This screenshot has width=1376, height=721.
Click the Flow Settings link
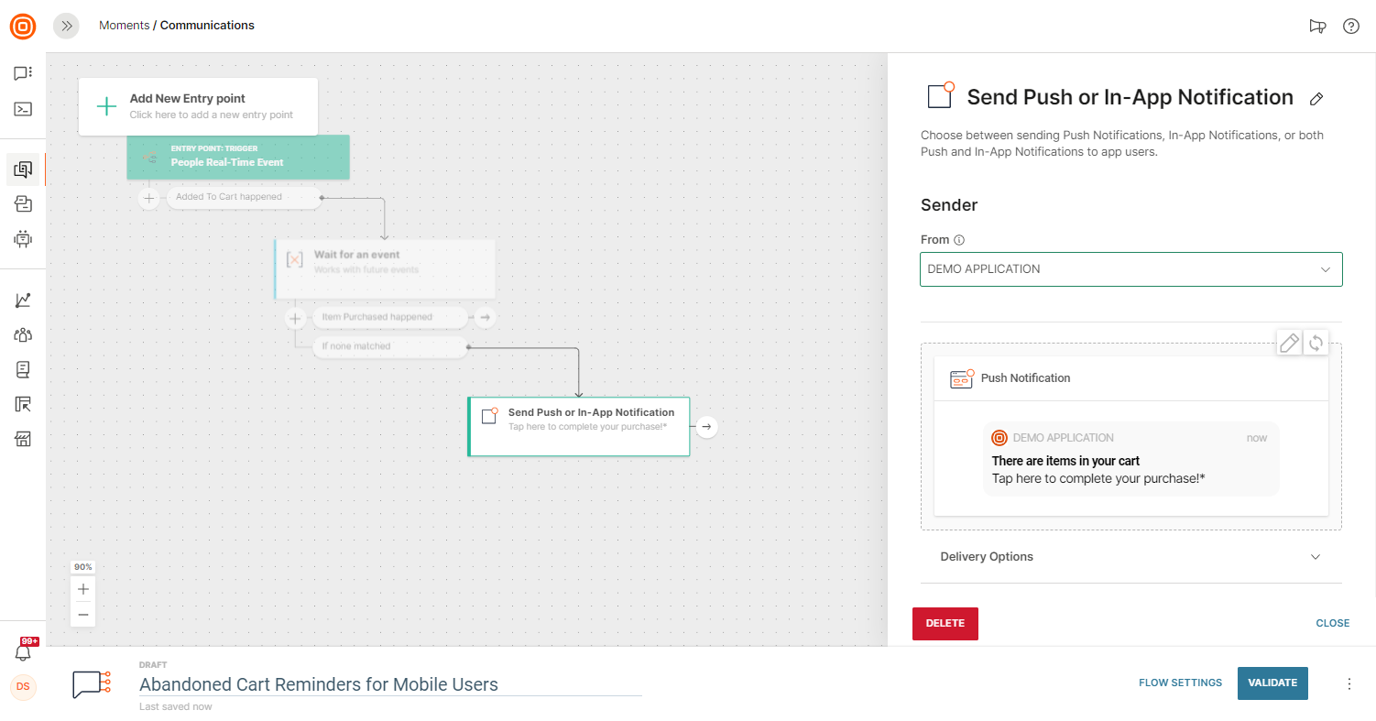(1180, 683)
